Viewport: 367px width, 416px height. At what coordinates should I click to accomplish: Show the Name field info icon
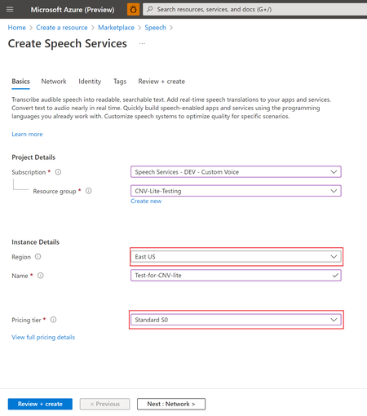pos(41,276)
